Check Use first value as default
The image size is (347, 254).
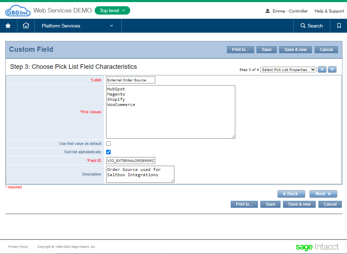[x=109, y=144]
